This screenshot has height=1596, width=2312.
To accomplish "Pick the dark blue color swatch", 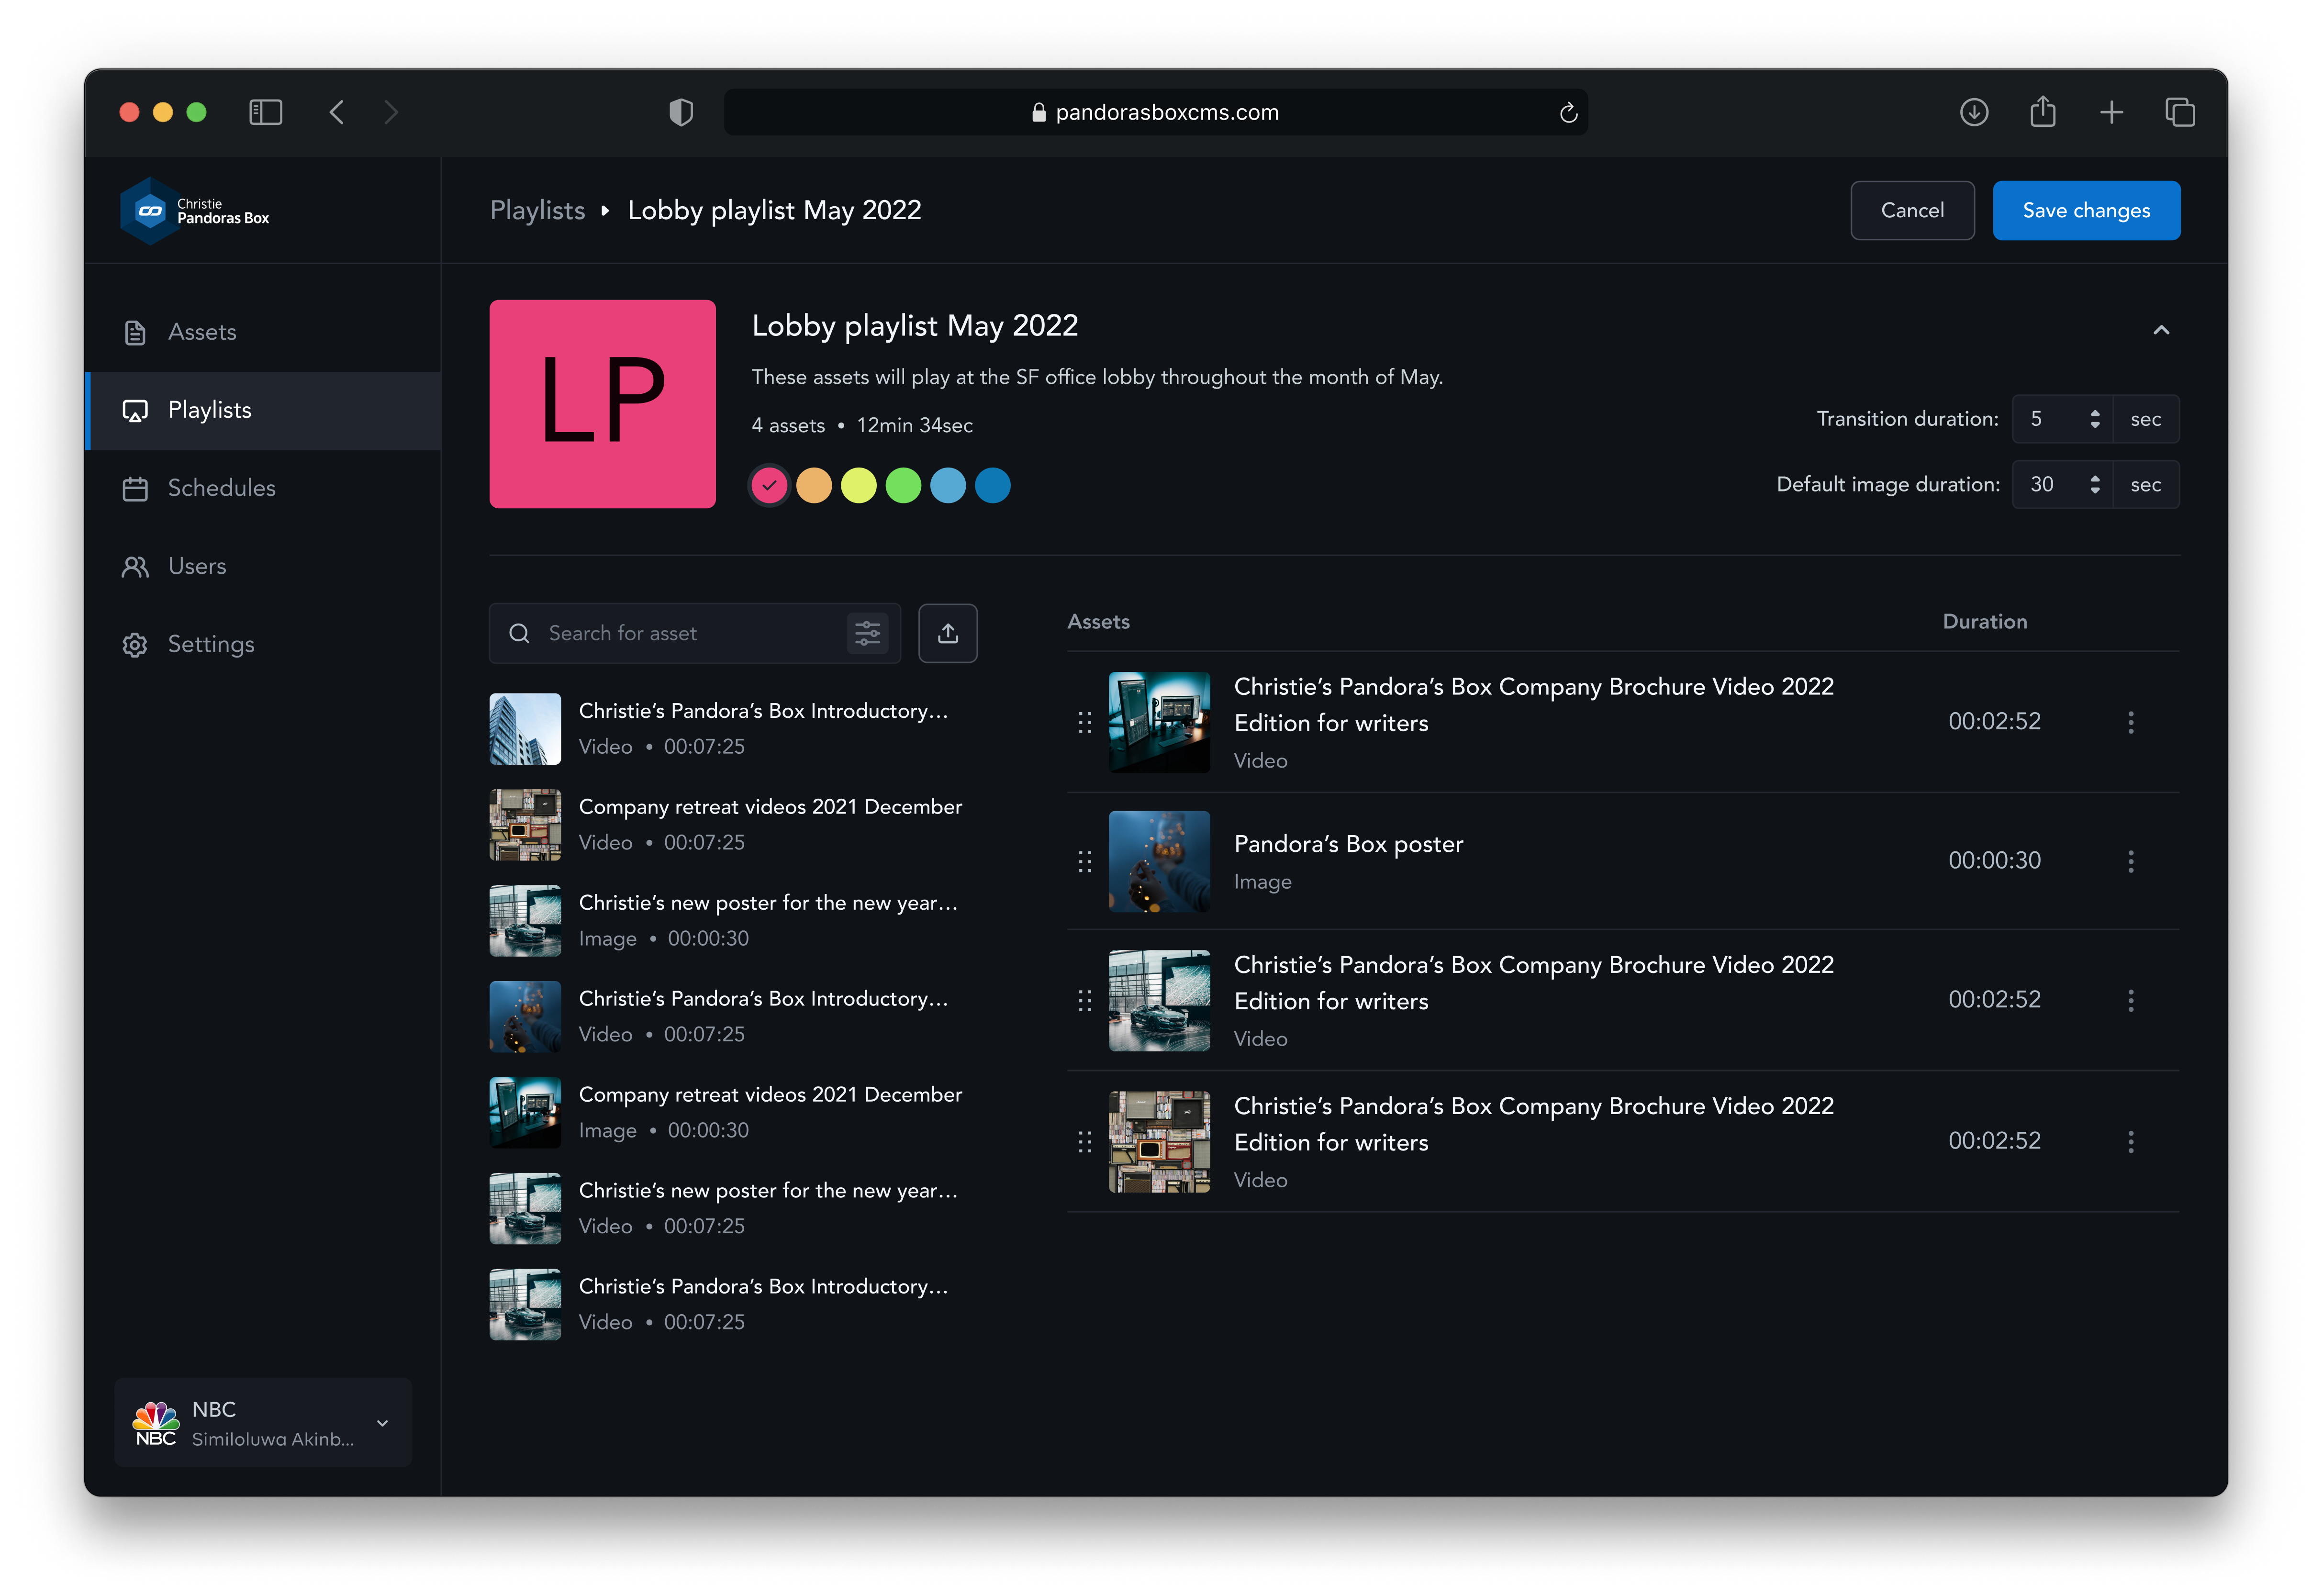I will [x=992, y=486].
